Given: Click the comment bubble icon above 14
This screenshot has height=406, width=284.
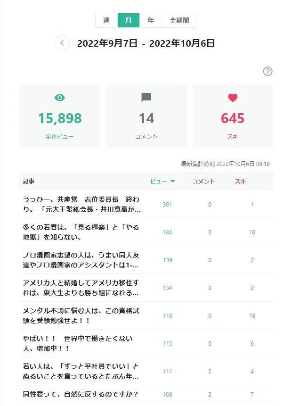Looking at the screenshot, I should coord(146,98).
